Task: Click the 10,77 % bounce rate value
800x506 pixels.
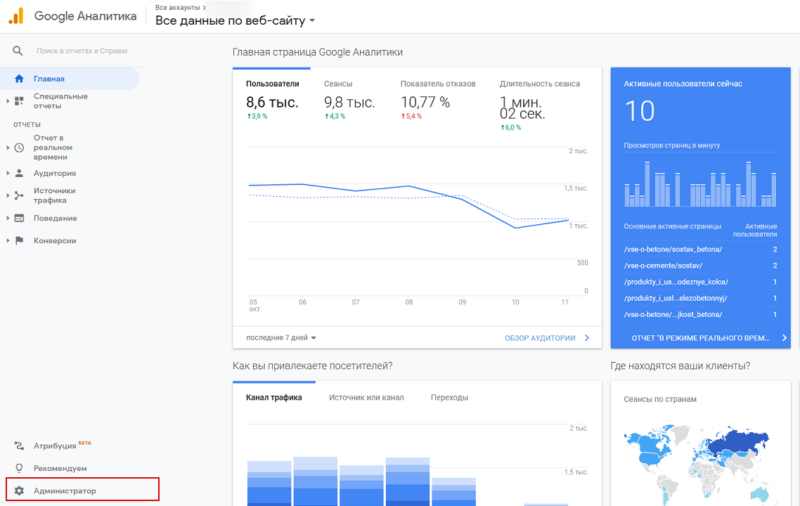Action: tap(425, 103)
